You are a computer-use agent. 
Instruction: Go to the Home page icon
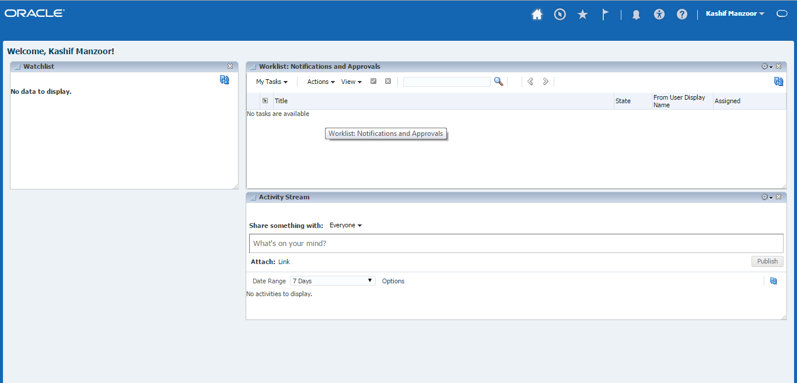click(537, 15)
